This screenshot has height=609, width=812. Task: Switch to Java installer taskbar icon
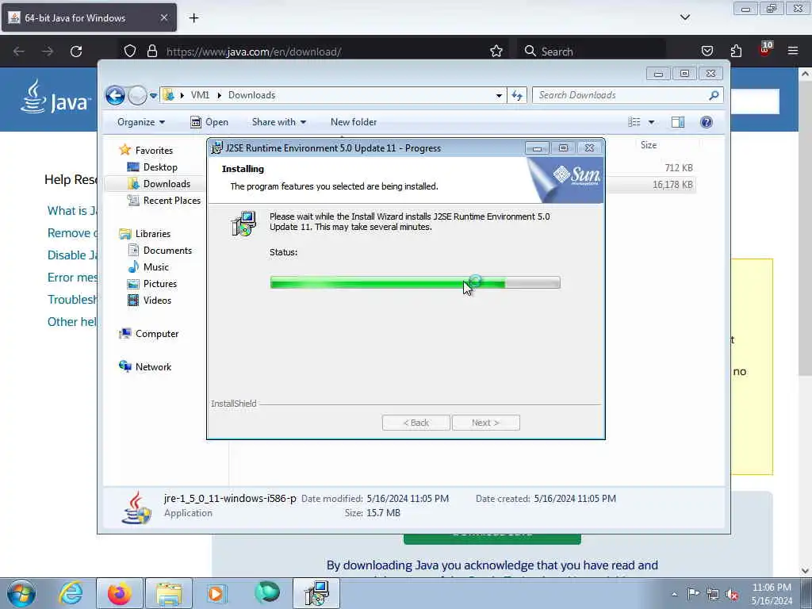click(316, 593)
